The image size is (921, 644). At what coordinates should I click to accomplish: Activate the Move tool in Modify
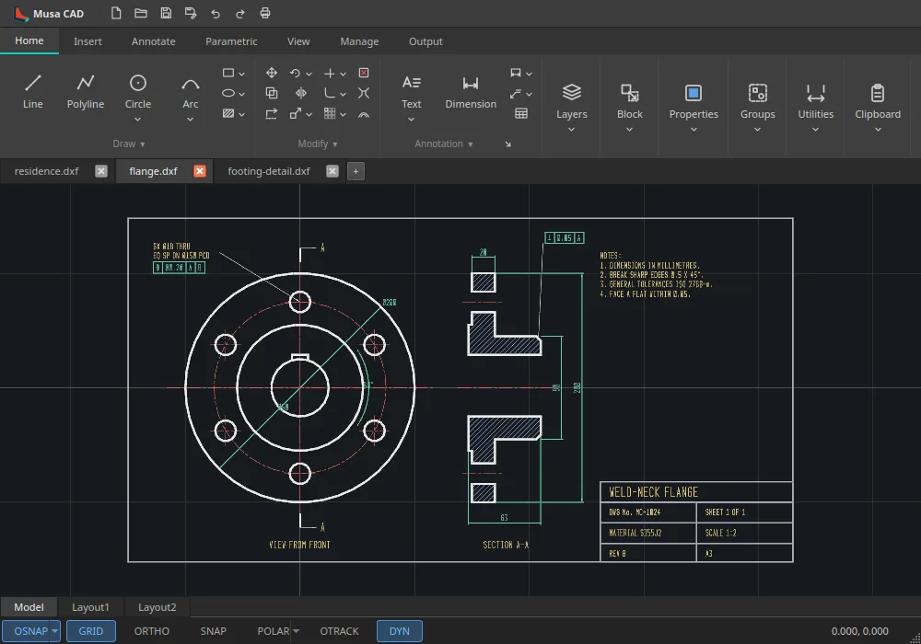click(272, 73)
